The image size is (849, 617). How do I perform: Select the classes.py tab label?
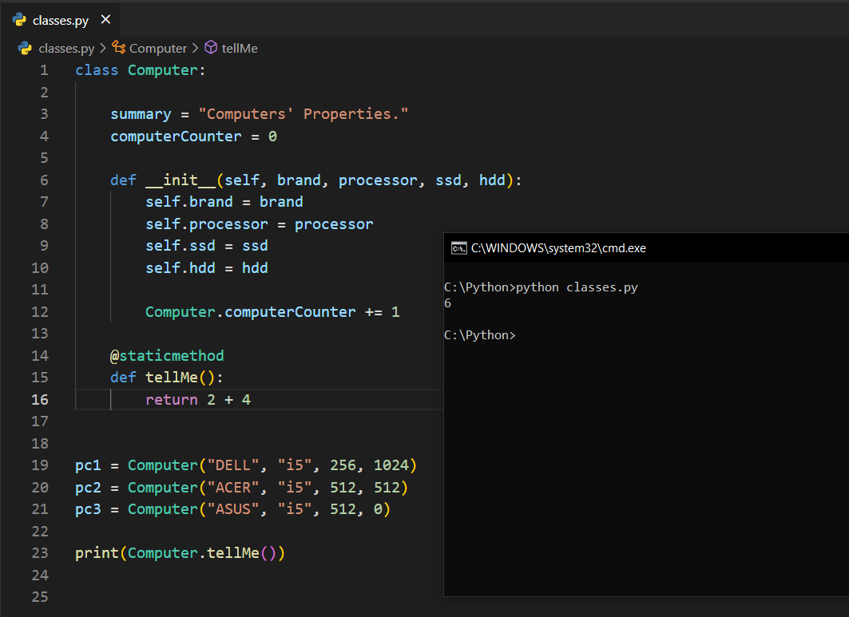coord(60,20)
